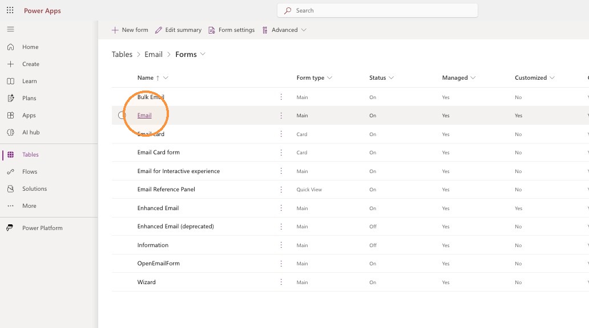Image resolution: width=589 pixels, height=328 pixels.
Task: Open Apps in the sidebar
Action: click(x=29, y=116)
